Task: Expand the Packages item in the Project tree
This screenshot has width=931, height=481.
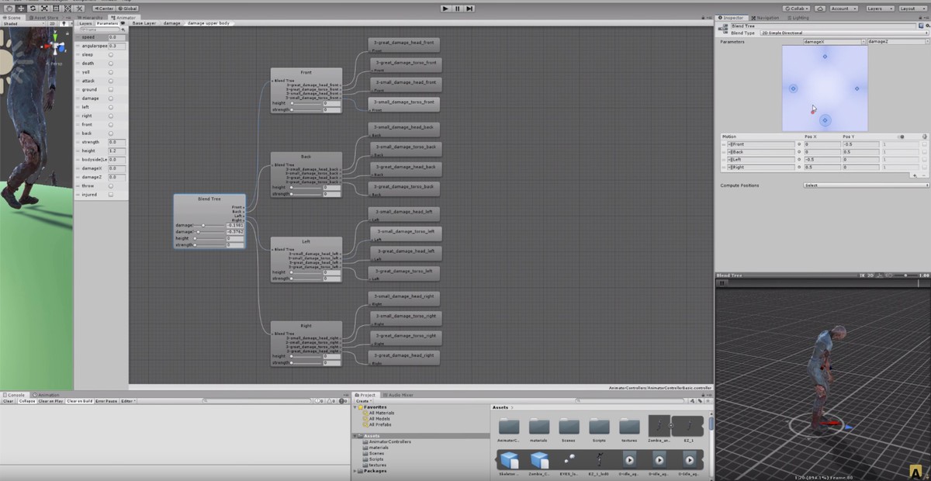Action: coord(355,470)
